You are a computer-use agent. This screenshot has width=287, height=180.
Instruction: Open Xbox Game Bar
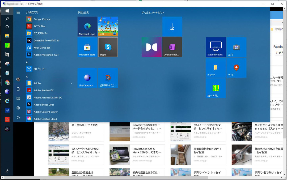click(42, 48)
